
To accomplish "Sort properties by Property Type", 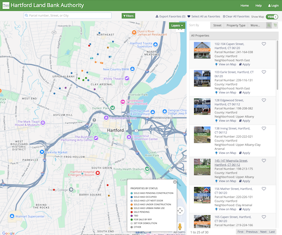I will tap(236, 25).
